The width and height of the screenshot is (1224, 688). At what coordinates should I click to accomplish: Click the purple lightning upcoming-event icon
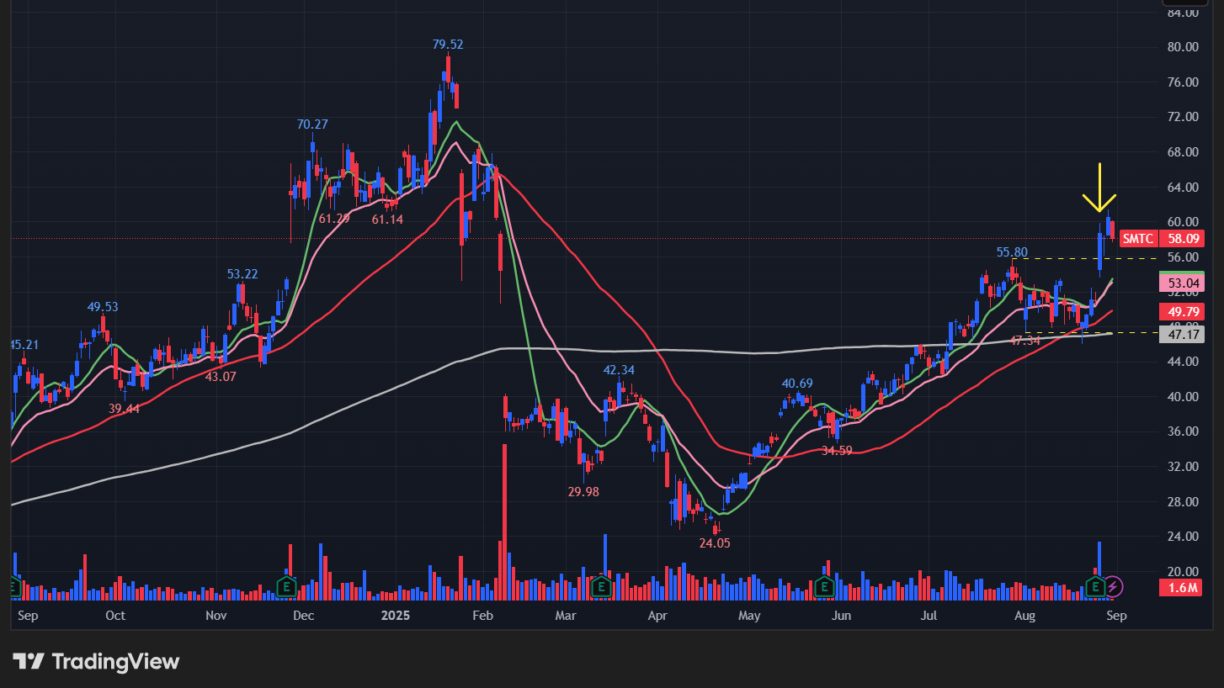pos(1114,585)
